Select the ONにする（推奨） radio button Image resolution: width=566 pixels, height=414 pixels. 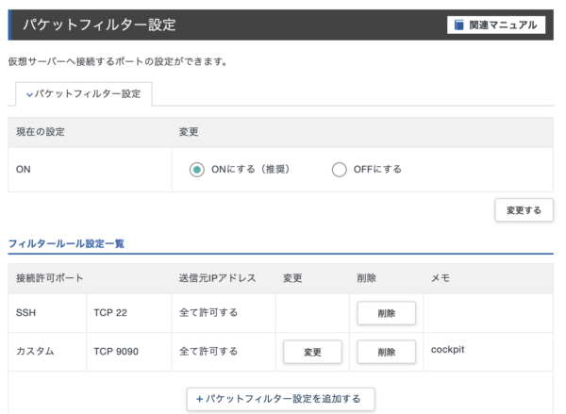coord(196,170)
